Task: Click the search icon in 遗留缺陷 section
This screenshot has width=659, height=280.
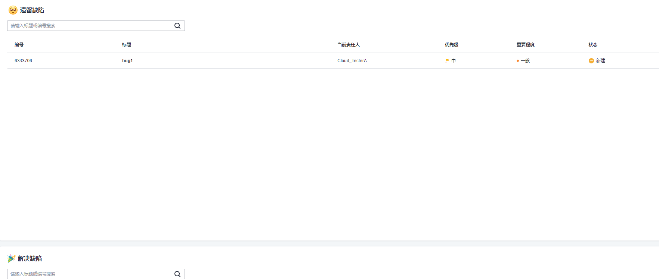Action: (177, 26)
